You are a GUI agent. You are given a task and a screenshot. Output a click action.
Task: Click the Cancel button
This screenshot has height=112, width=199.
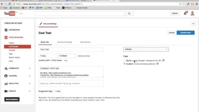click(172, 33)
